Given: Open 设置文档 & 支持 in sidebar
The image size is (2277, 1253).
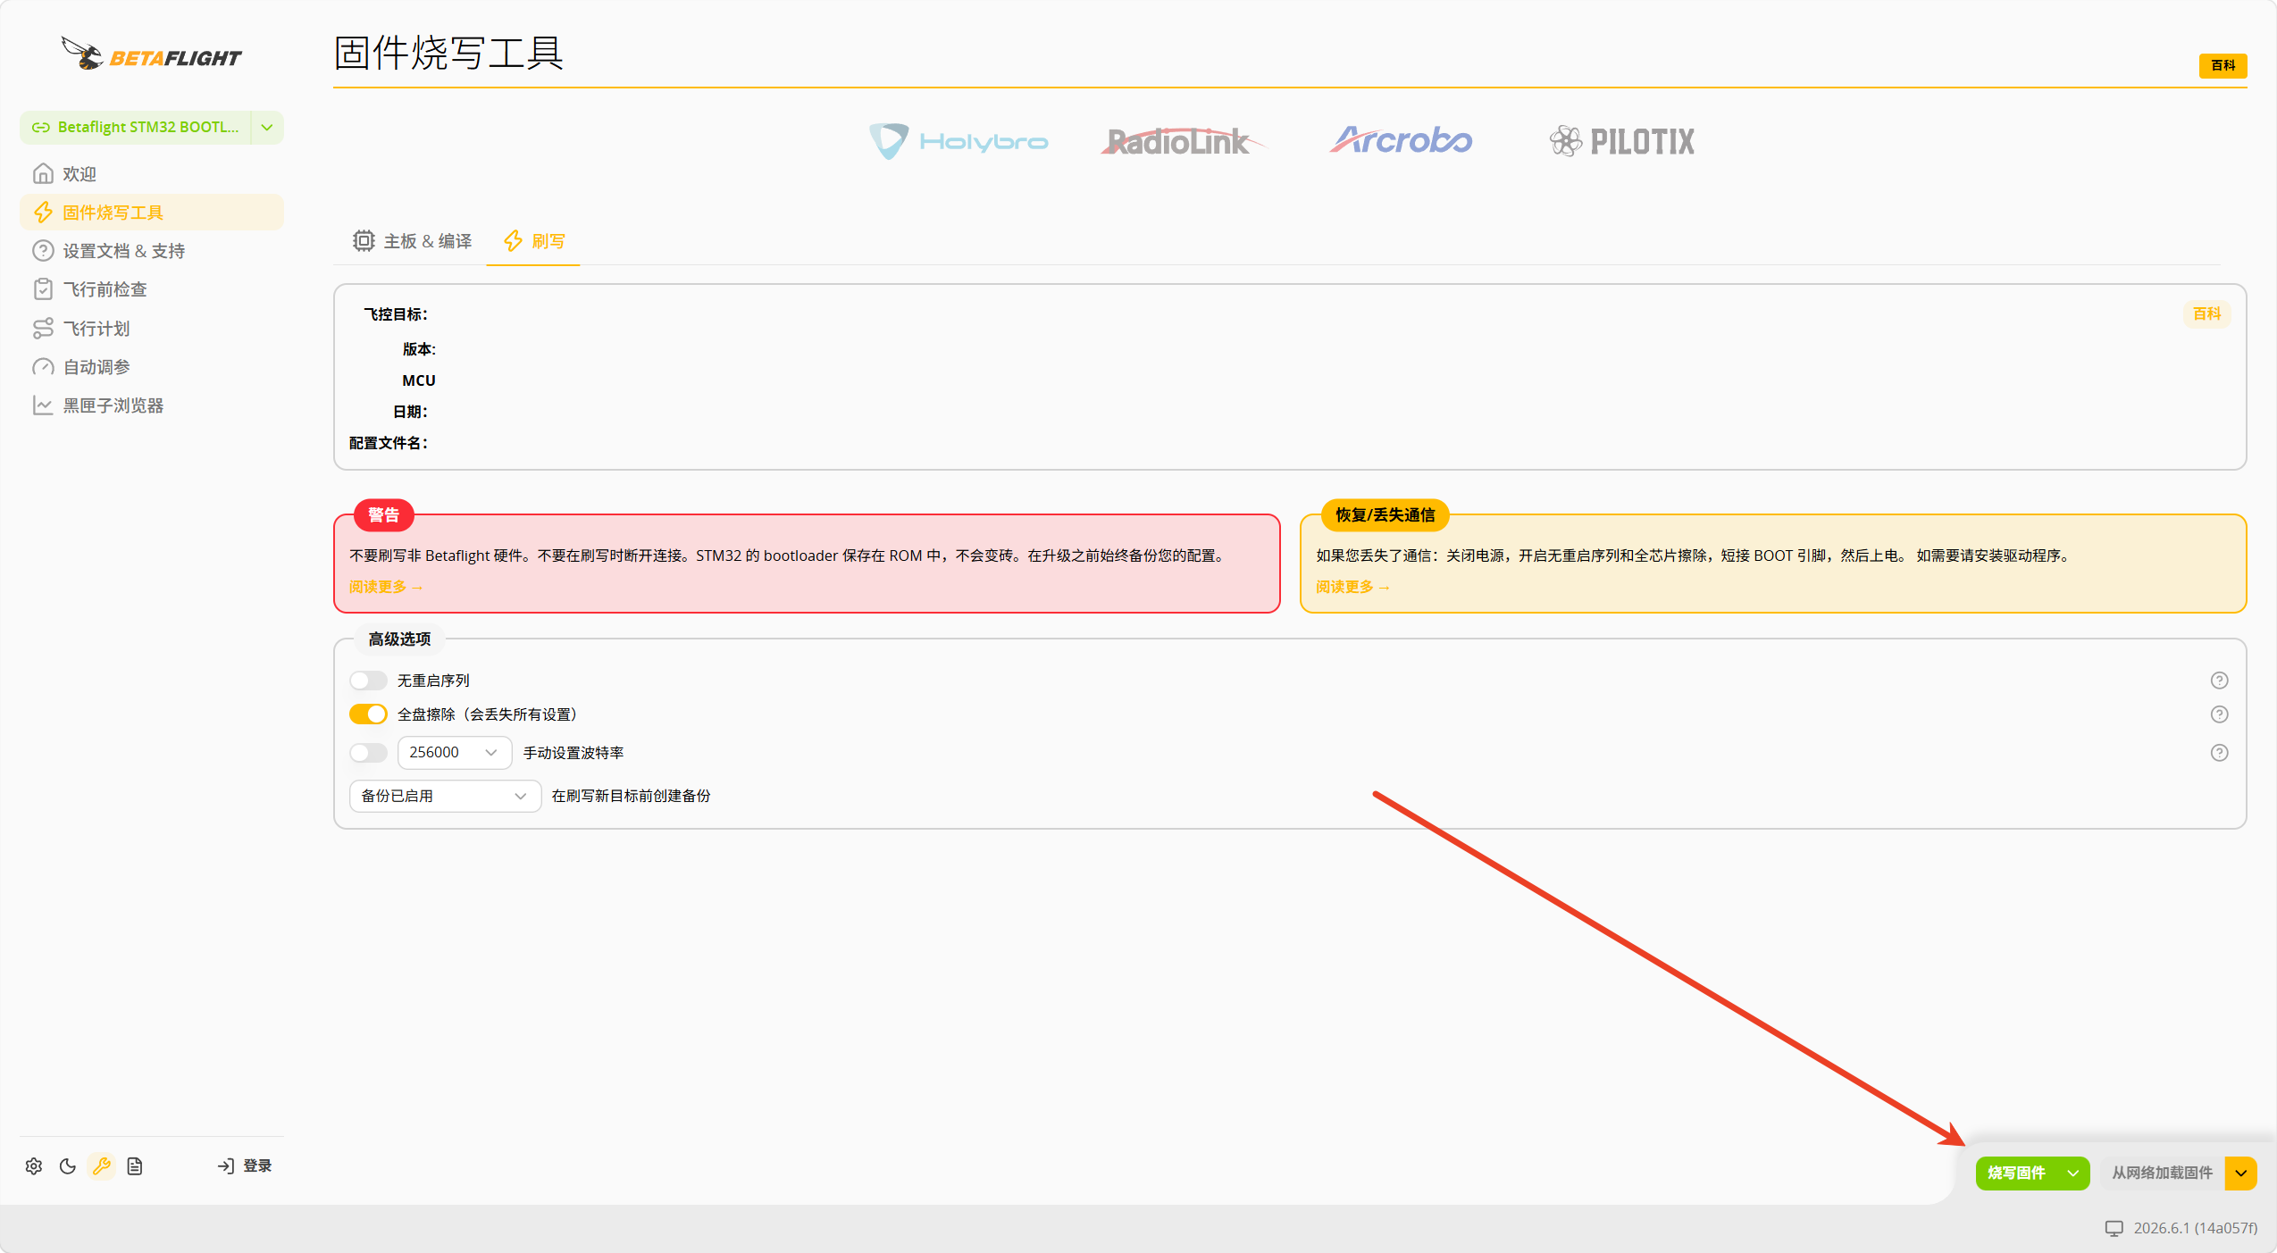Looking at the screenshot, I should 151,251.
